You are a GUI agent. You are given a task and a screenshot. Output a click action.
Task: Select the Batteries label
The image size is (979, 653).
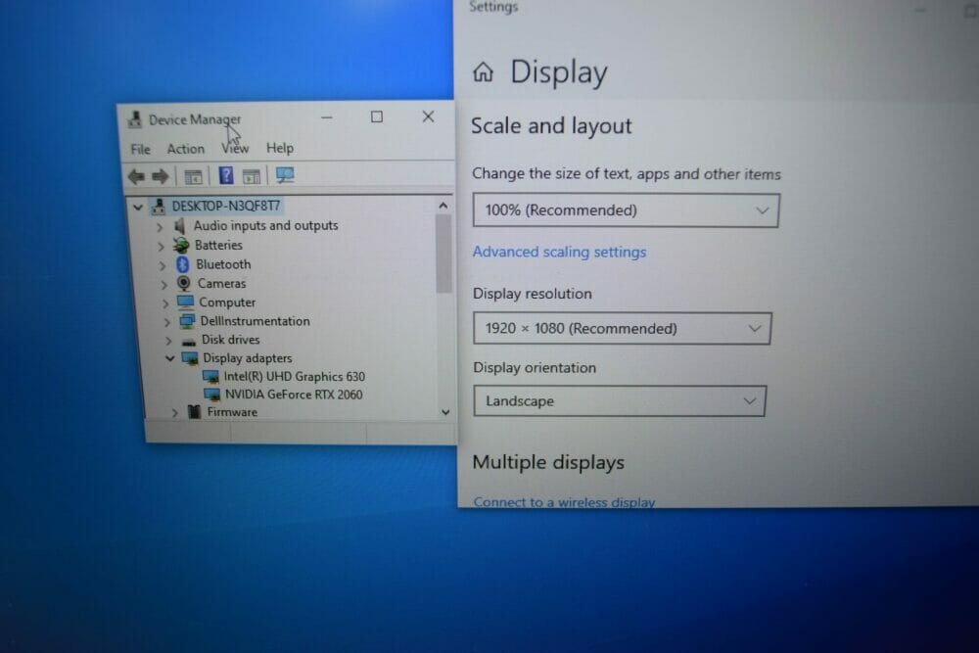(218, 246)
